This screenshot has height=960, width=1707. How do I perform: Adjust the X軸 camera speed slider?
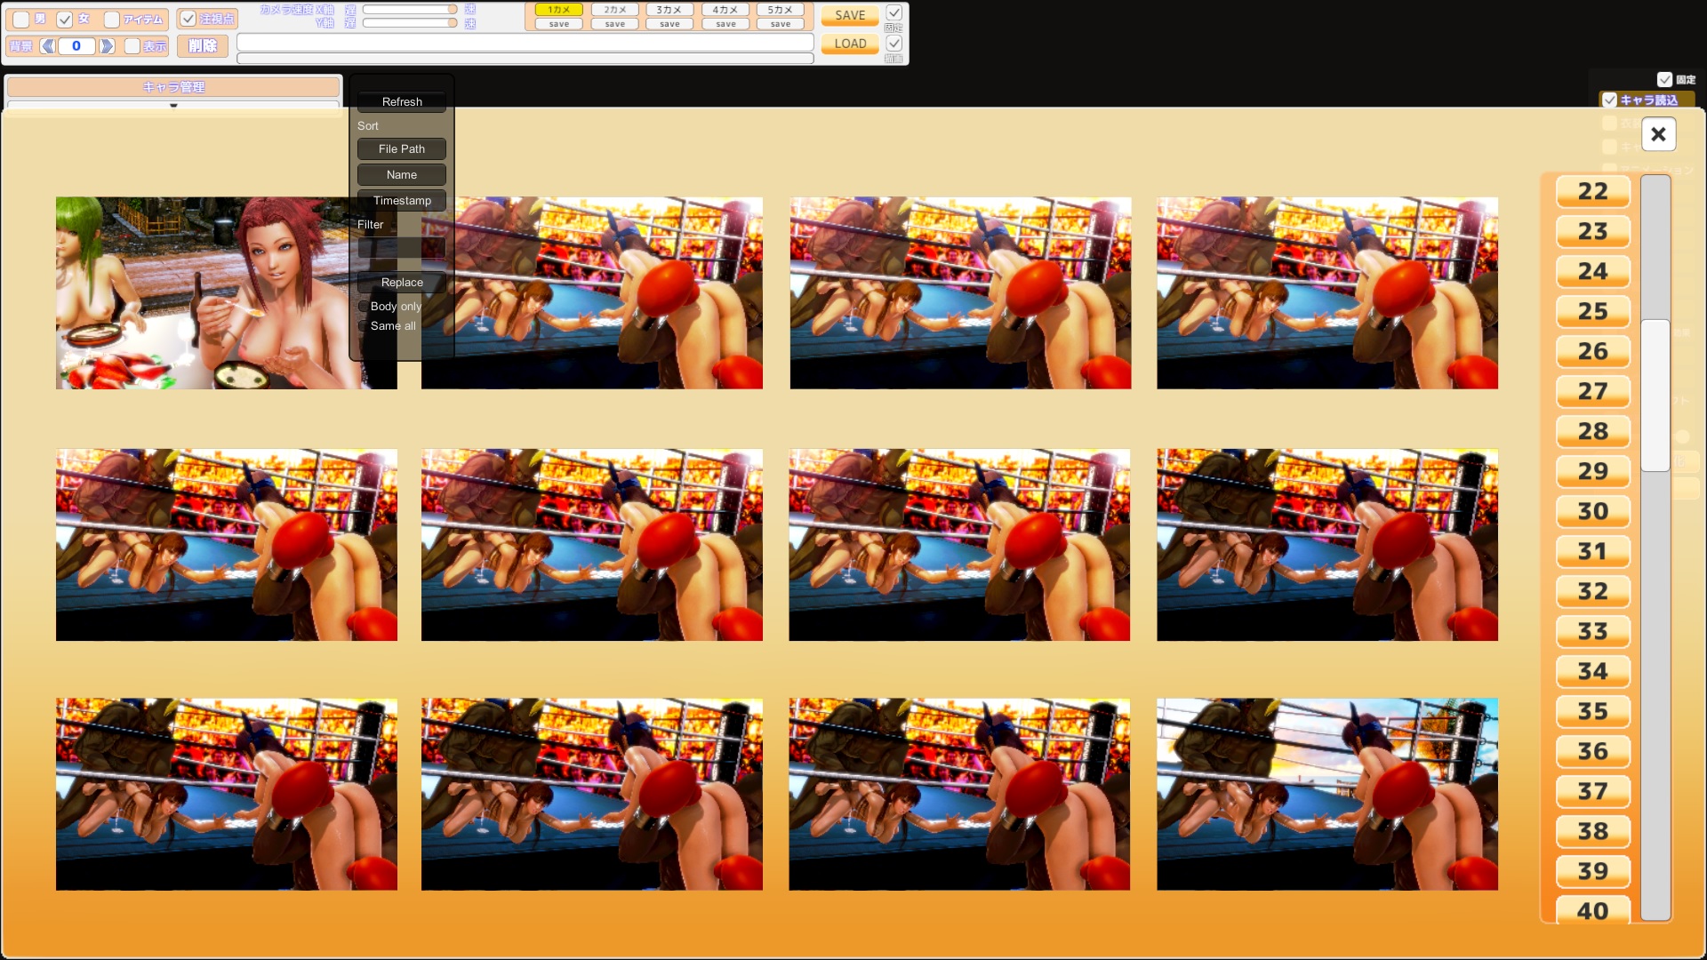(410, 10)
